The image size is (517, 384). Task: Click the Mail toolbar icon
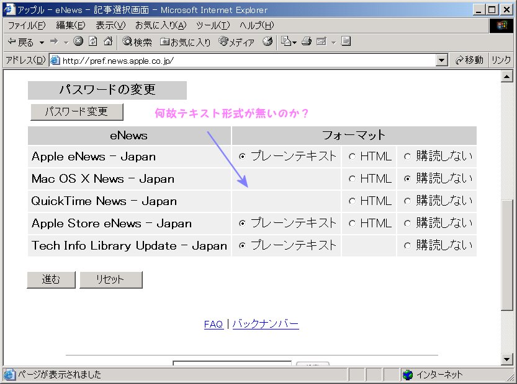(x=286, y=41)
